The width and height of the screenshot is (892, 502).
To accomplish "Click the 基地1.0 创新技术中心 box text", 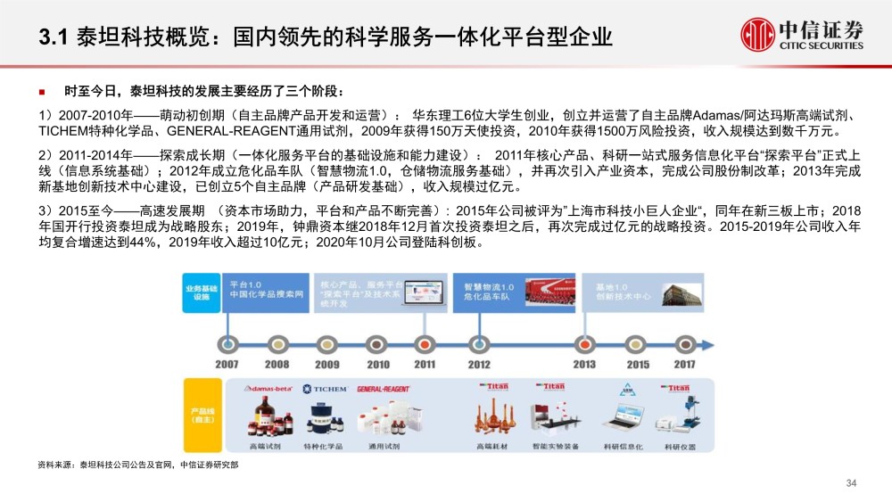I will [623, 292].
